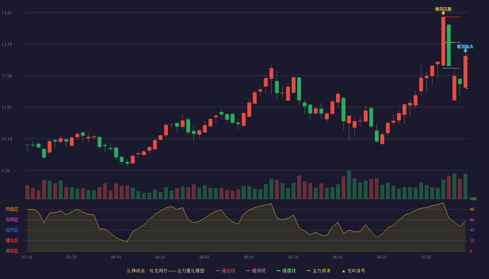
Task: Click the 03-18 date axis label
Action: (x=27, y=257)
